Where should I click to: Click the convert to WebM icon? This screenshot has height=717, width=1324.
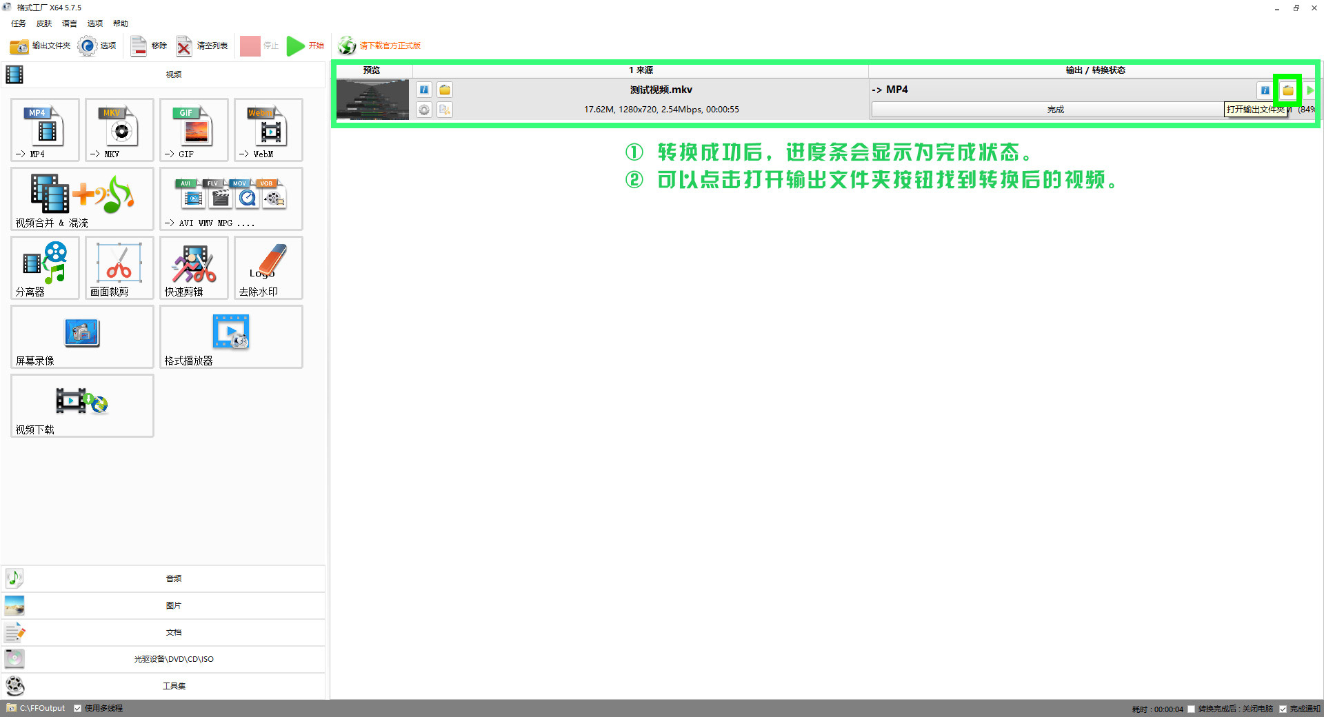pos(268,130)
